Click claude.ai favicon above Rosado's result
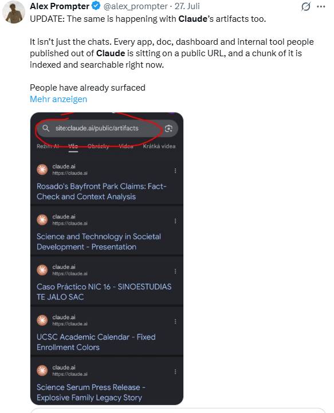The width and height of the screenshot is (334, 413). [x=42, y=170]
